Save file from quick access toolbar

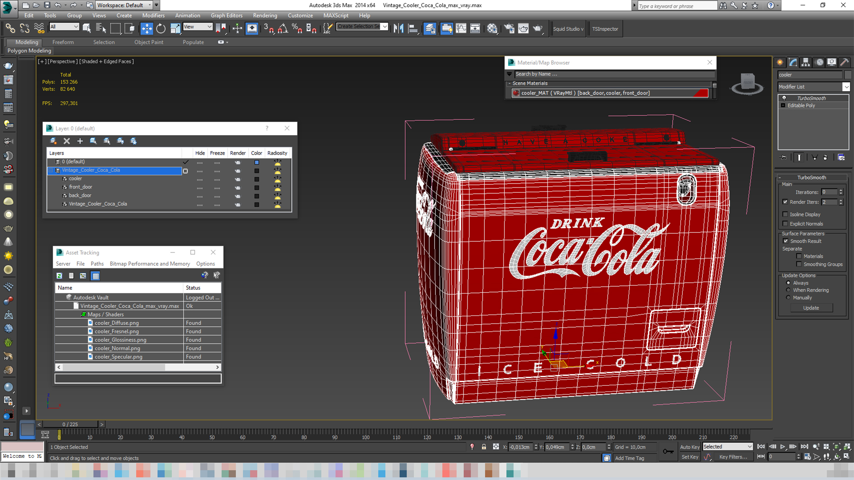click(x=47, y=5)
